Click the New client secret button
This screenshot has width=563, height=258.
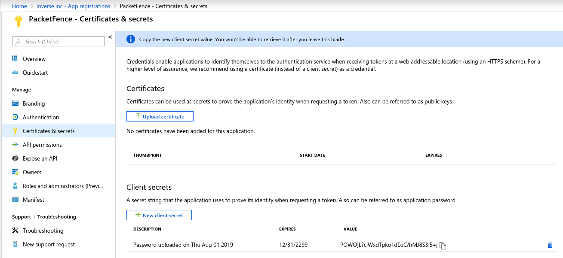[159, 215]
